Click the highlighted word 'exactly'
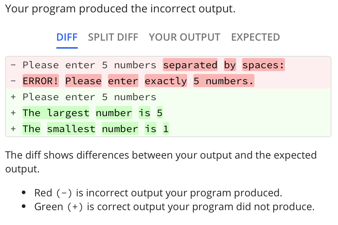Screen dimensions: 338x225 [x=165, y=81]
